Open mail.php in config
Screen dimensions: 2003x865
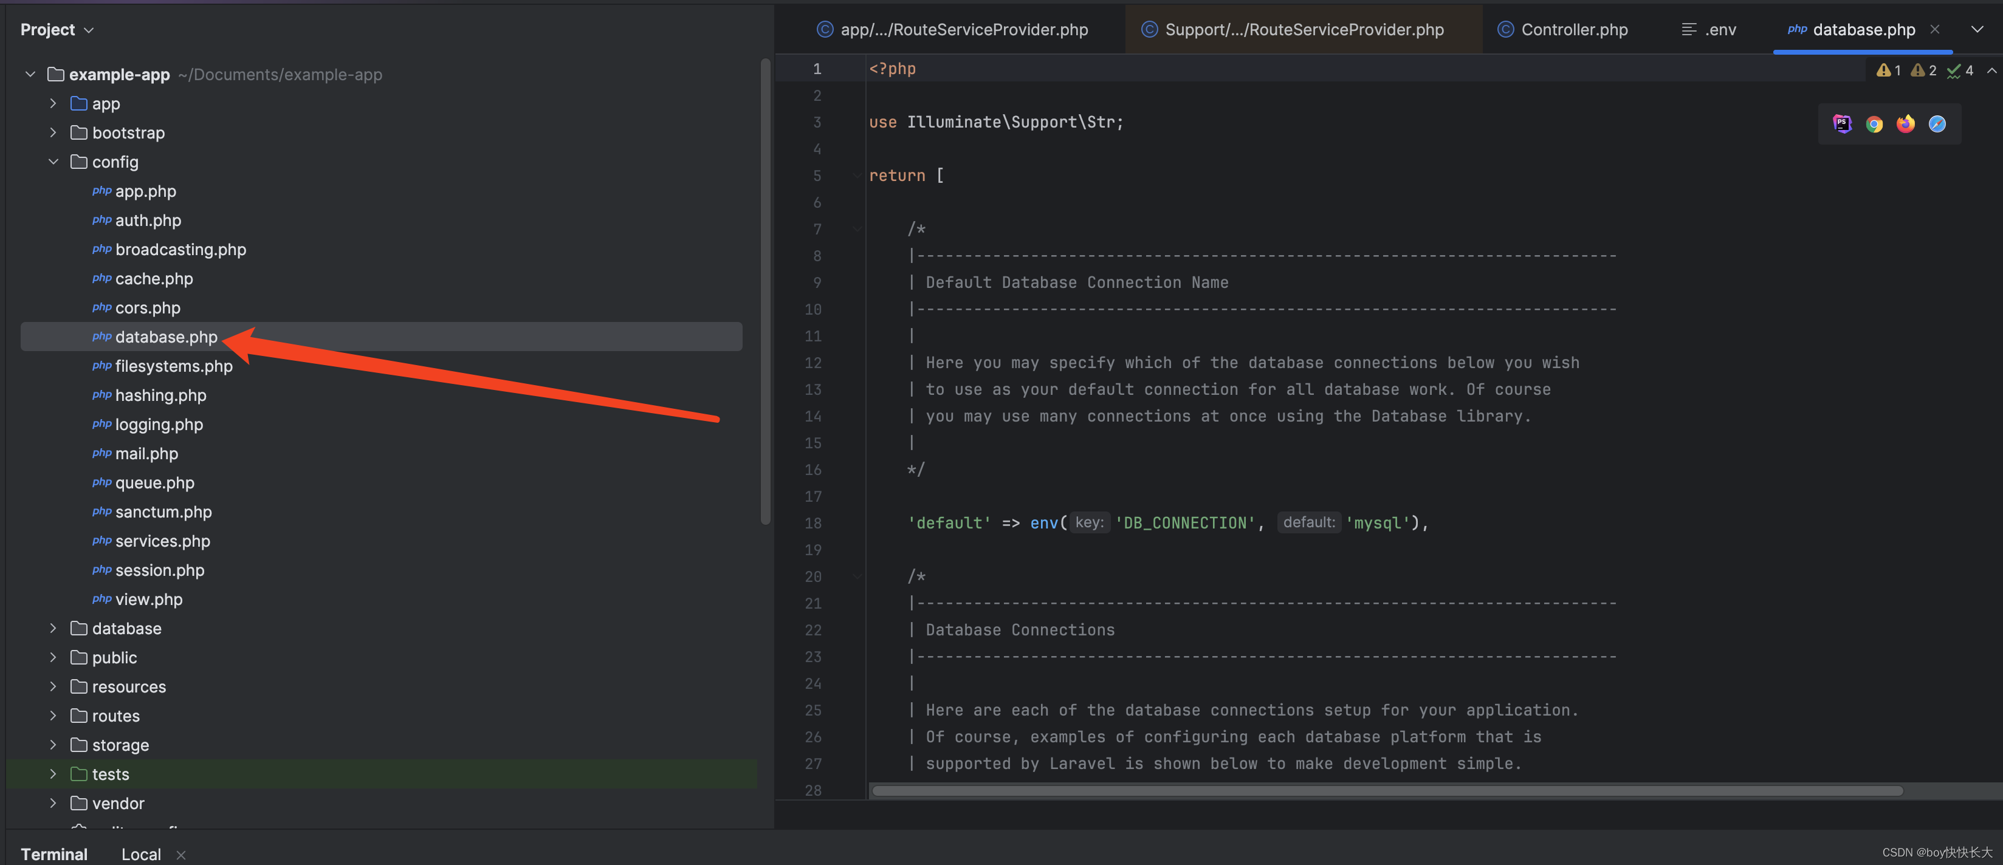click(x=146, y=453)
